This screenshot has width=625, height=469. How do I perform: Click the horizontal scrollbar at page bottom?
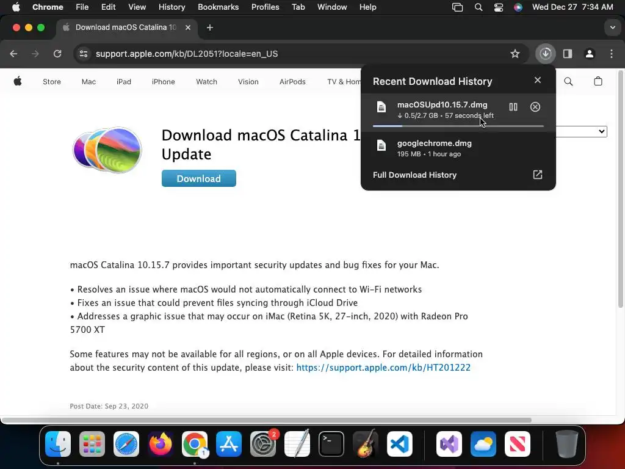coord(266,420)
